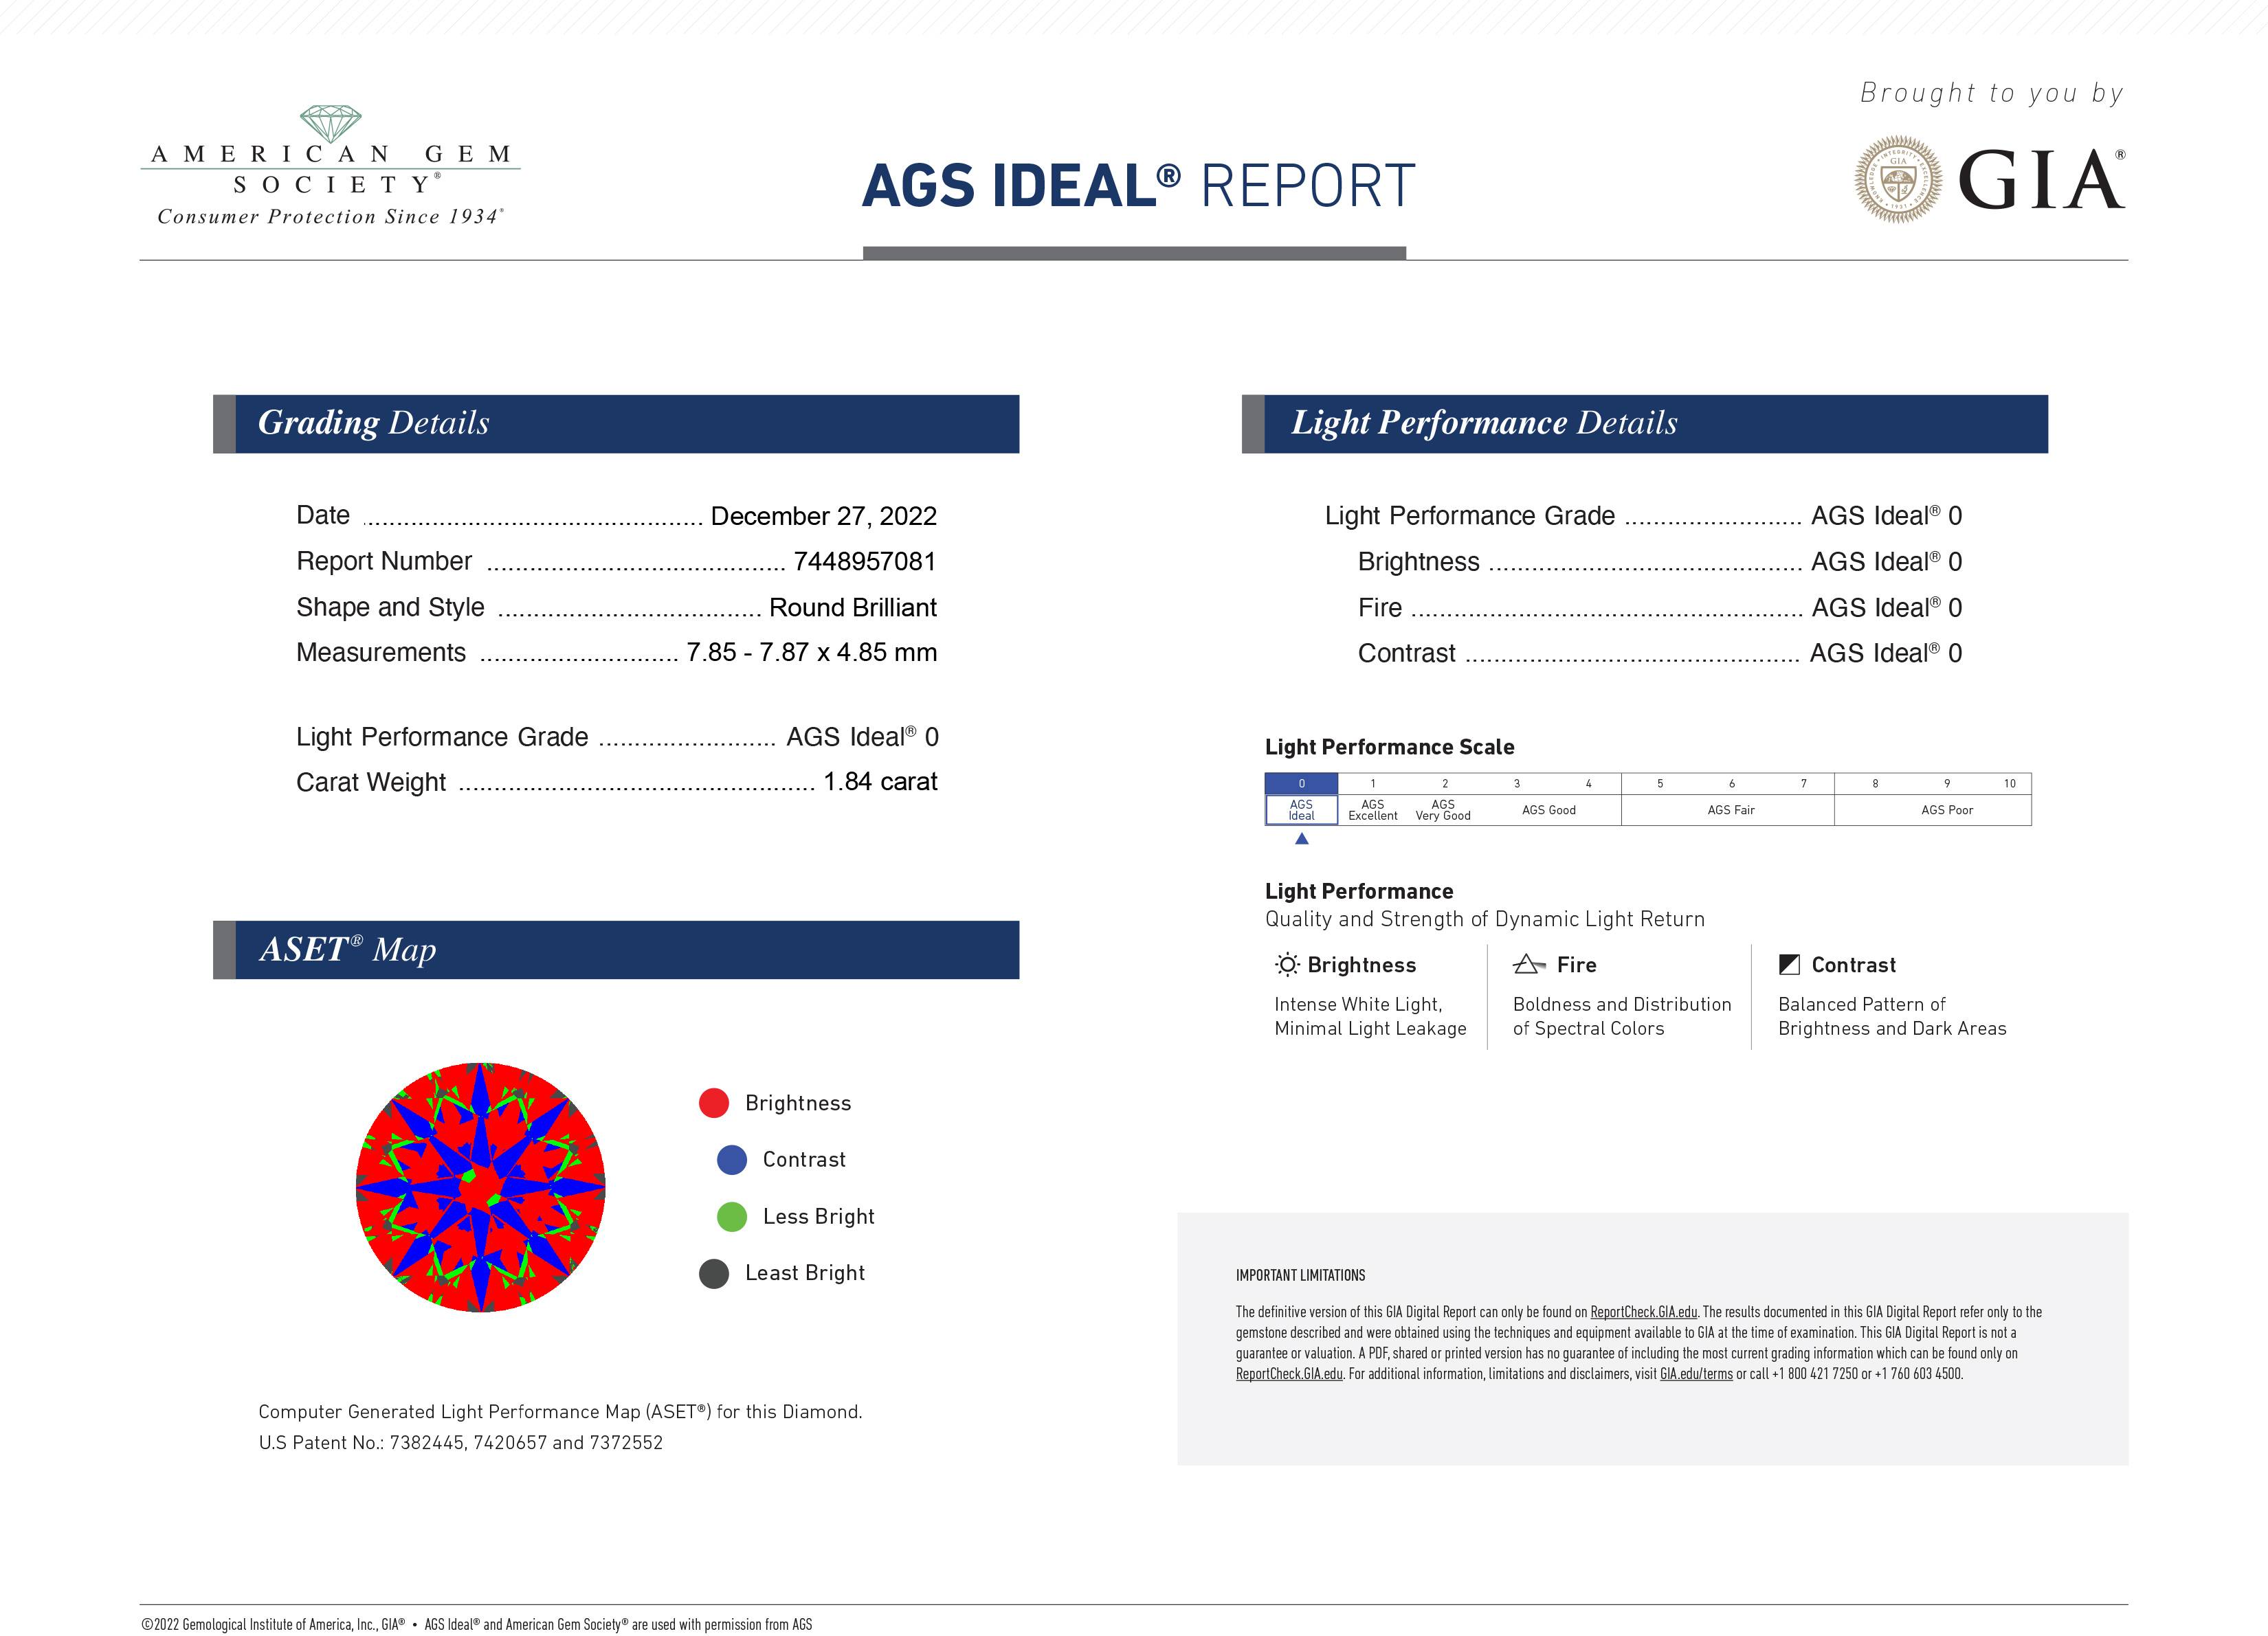Image resolution: width=2268 pixels, height=1636 pixels.
Task: Click the Balanced Pattern of Brightness description
Action: pos(1892,1016)
